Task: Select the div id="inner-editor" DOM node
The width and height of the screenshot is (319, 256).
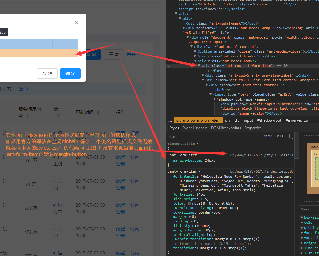Action: pyautogui.click(x=251, y=113)
